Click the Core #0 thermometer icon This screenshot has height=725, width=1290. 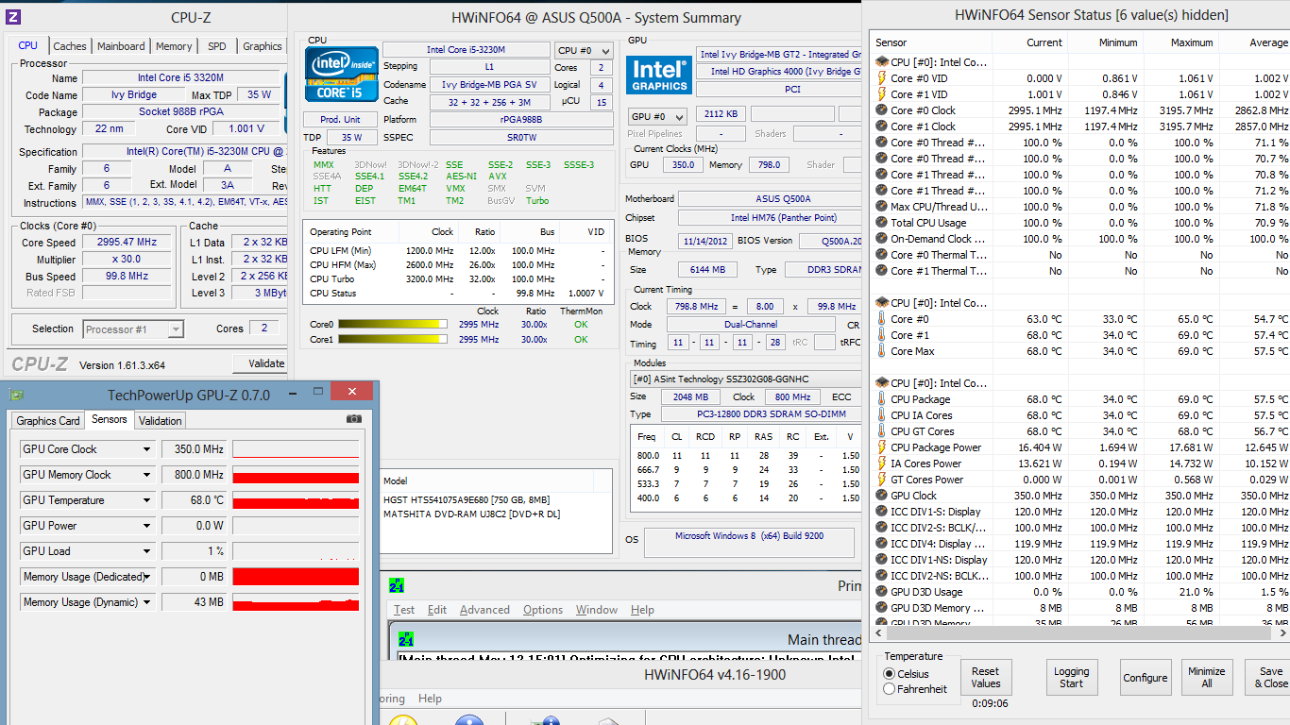[x=882, y=319]
